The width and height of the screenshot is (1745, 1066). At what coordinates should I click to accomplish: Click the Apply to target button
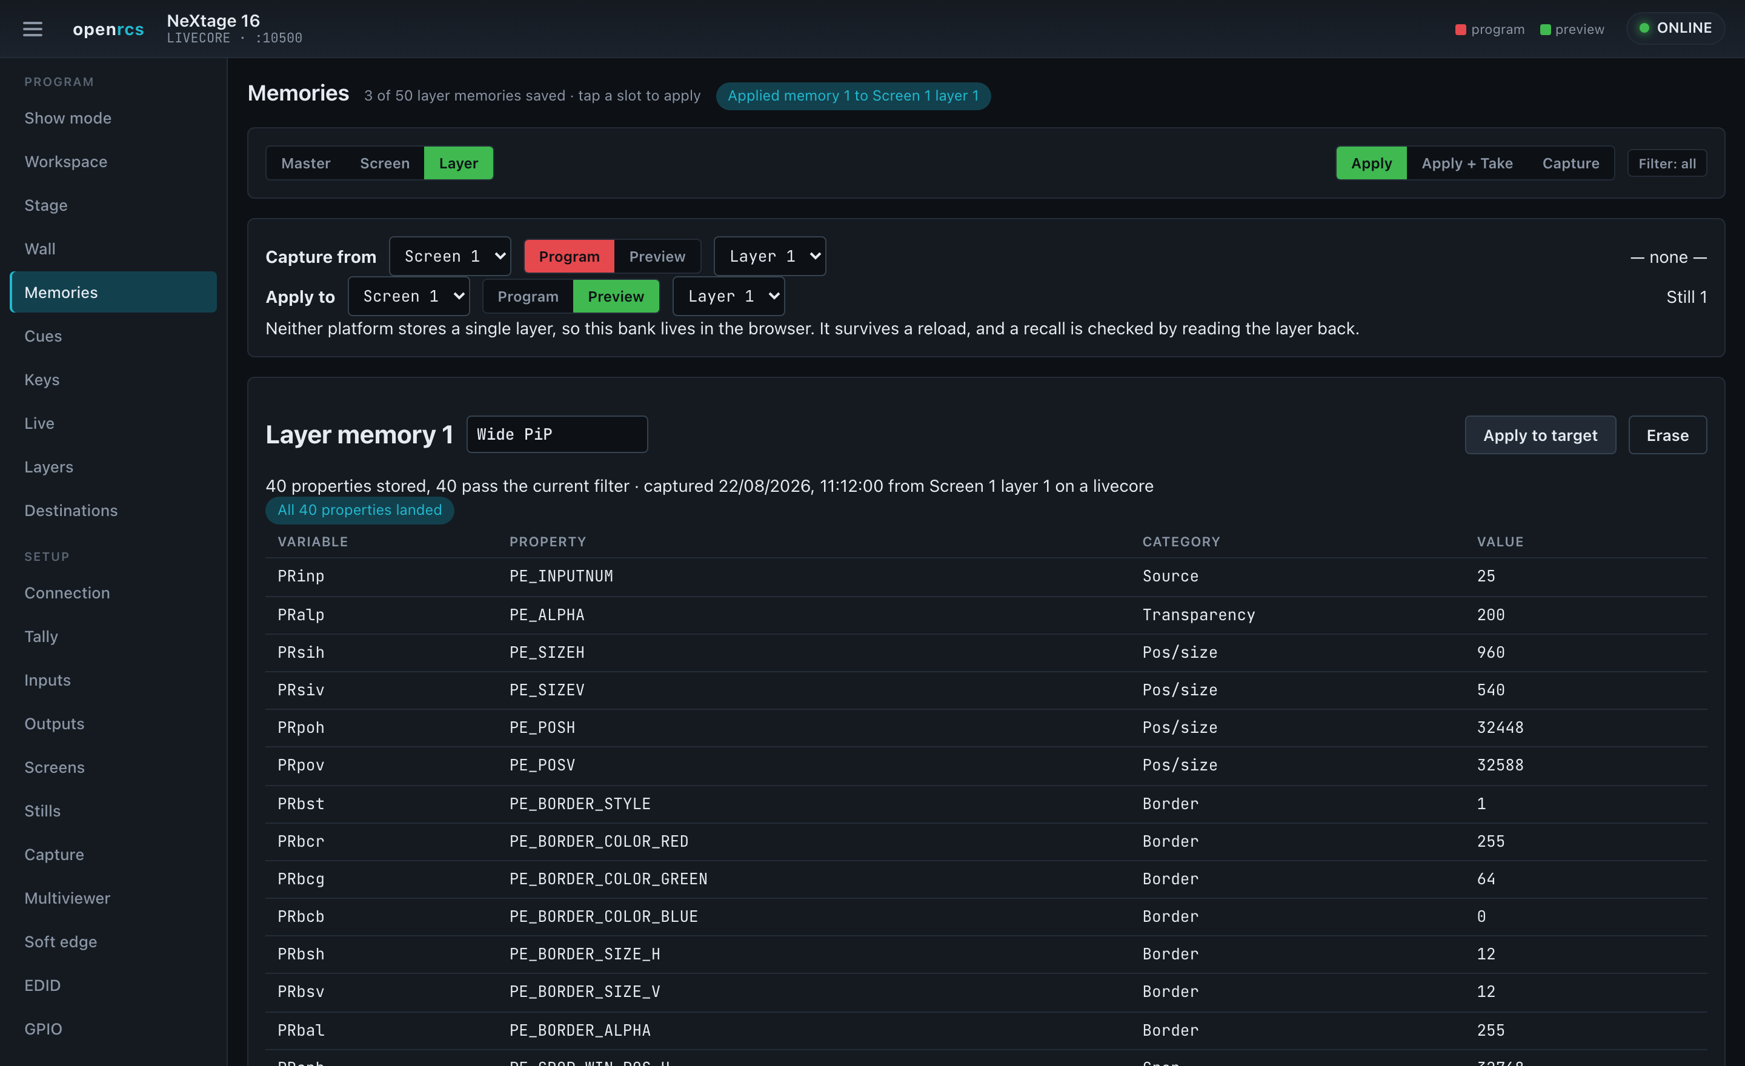tap(1540, 435)
